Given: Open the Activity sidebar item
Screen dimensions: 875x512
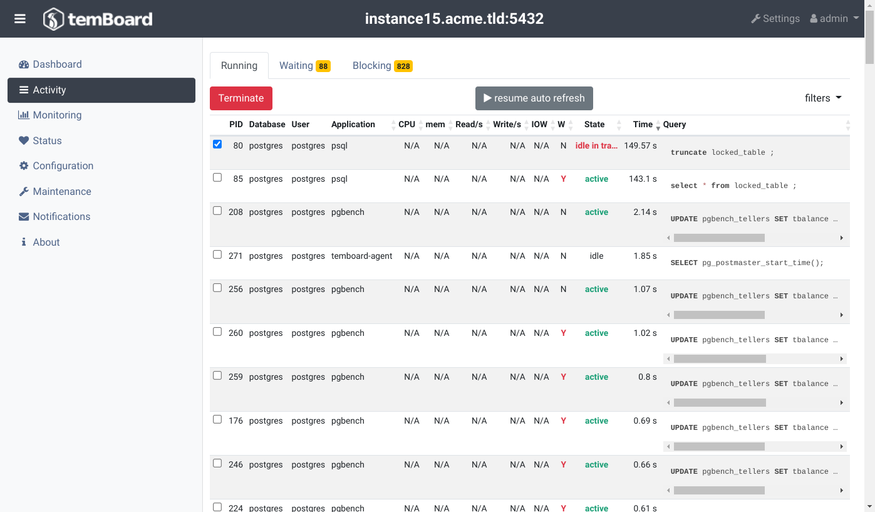Looking at the screenshot, I should point(101,90).
